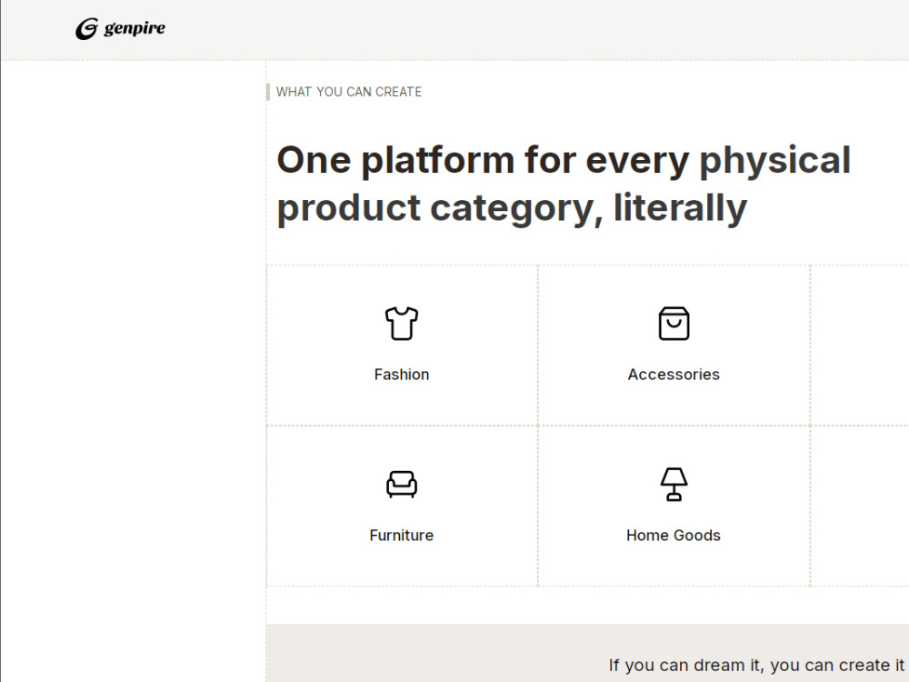Image resolution: width=909 pixels, height=682 pixels.
Task: Click the 'WHAT YOU CAN CREATE' section label
Action: pyautogui.click(x=349, y=92)
